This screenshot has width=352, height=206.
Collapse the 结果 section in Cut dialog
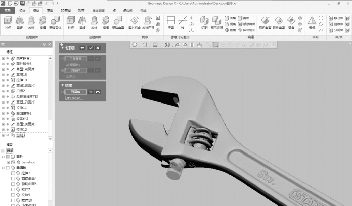[62, 85]
